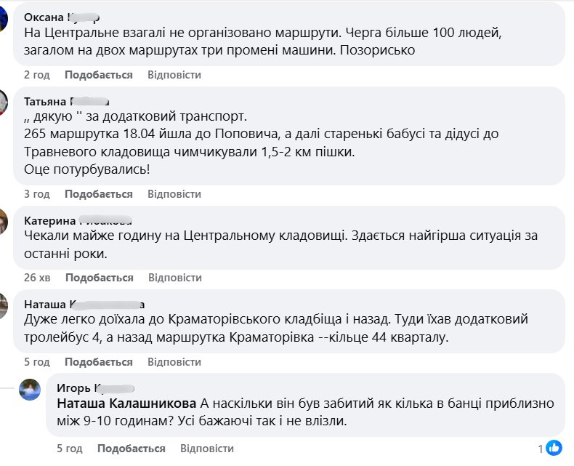Click the '26 хв' comment timestamp
This screenshot has height=466, width=574.
(x=37, y=278)
